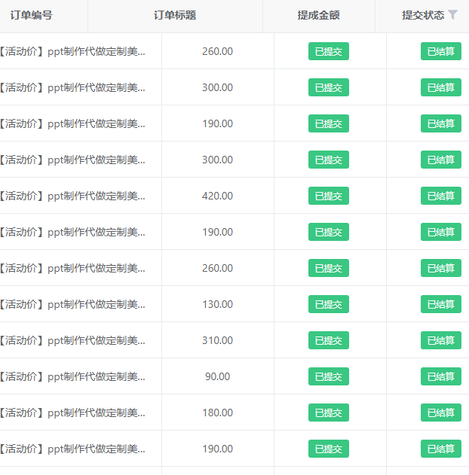Open the order title in the 310.00 row
Screen dimensions: 469x475
coord(72,340)
